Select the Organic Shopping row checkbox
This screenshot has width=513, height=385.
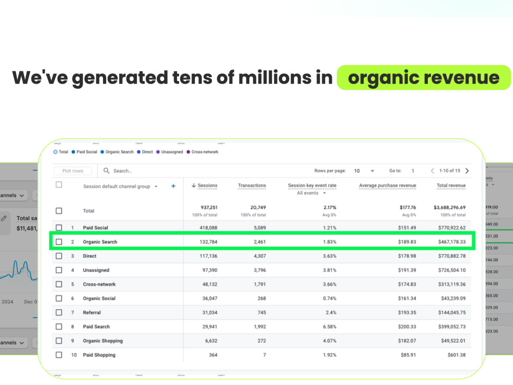click(59, 340)
